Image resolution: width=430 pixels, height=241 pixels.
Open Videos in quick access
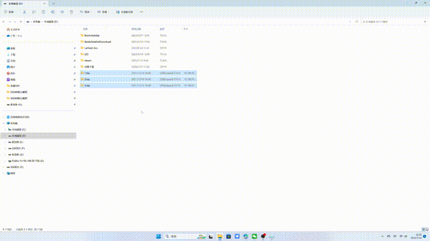(x=11, y=80)
